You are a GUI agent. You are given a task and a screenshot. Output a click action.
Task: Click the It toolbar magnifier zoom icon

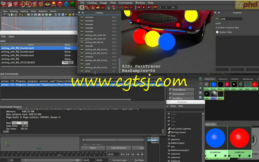[x=87, y=7]
